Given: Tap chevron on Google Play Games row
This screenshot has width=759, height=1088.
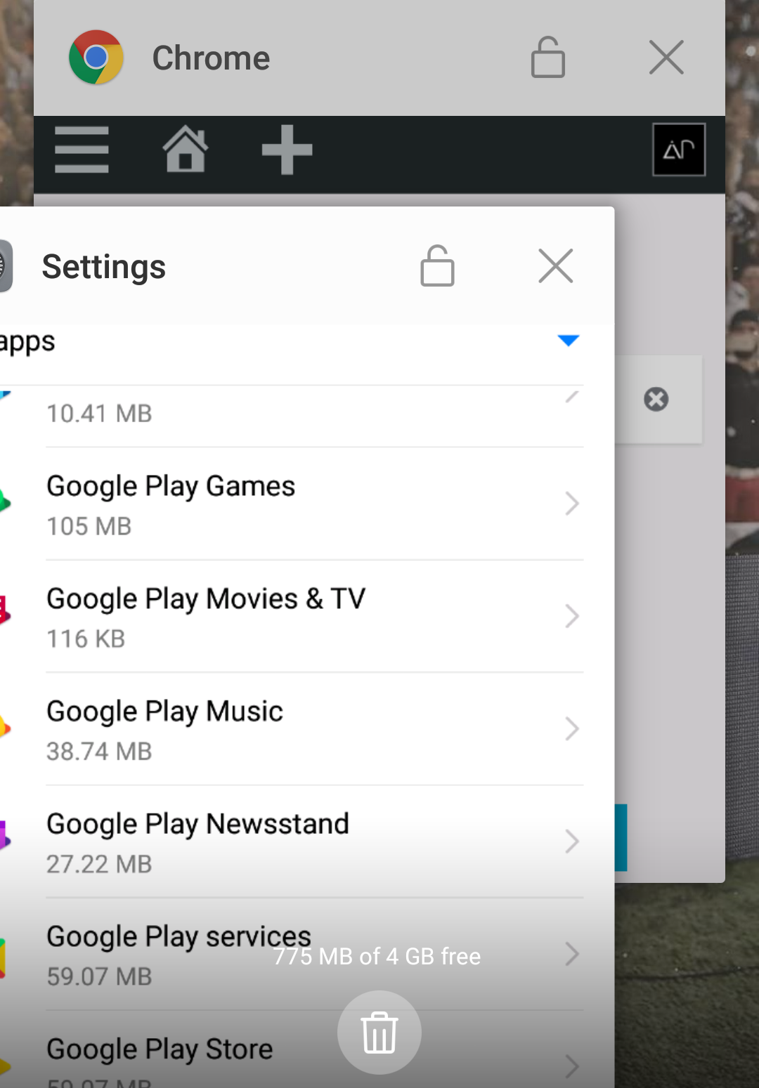Looking at the screenshot, I should [572, 504].
